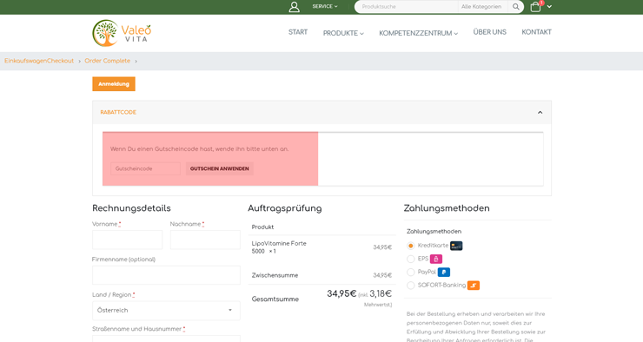The image size is (643, 342).
Task: Focus the Nachname input field
Action: [x=205, y=240]
